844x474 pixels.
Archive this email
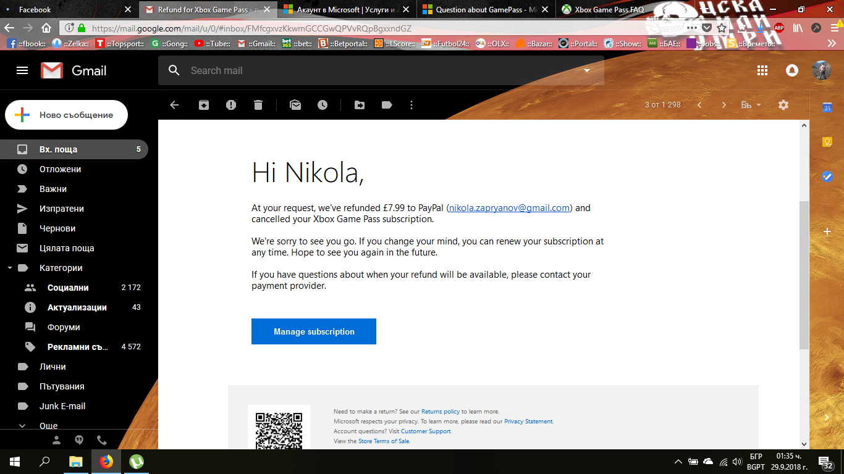[x=204, y=105]
